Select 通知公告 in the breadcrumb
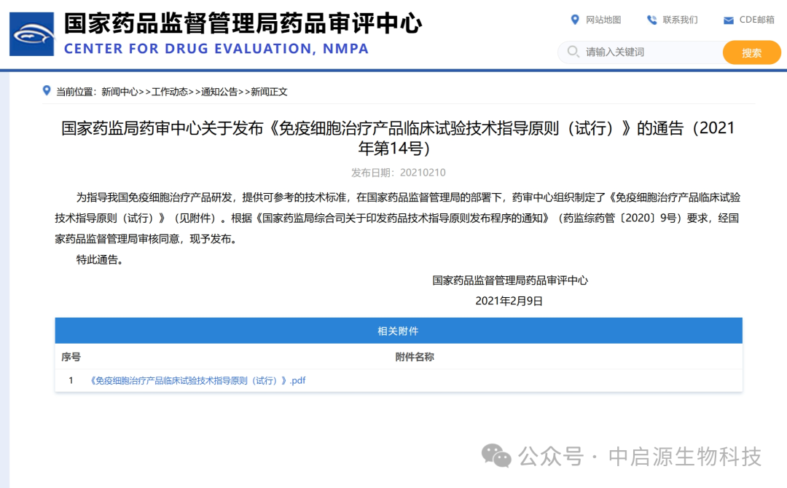The height and width of the screenshot is (488, 787). (x=219, y=92)
